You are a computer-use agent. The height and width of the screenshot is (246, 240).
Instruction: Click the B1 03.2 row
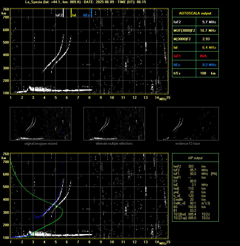coord(185,211)
